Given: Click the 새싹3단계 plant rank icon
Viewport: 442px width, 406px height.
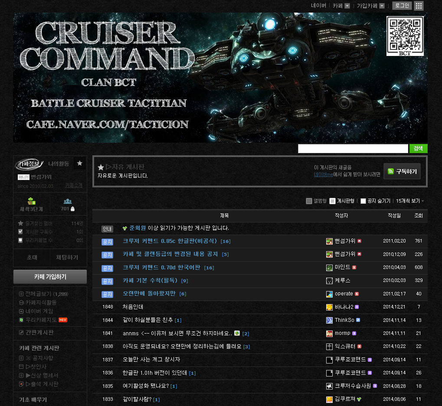Looking at the screenshot, I should (32, 201).
